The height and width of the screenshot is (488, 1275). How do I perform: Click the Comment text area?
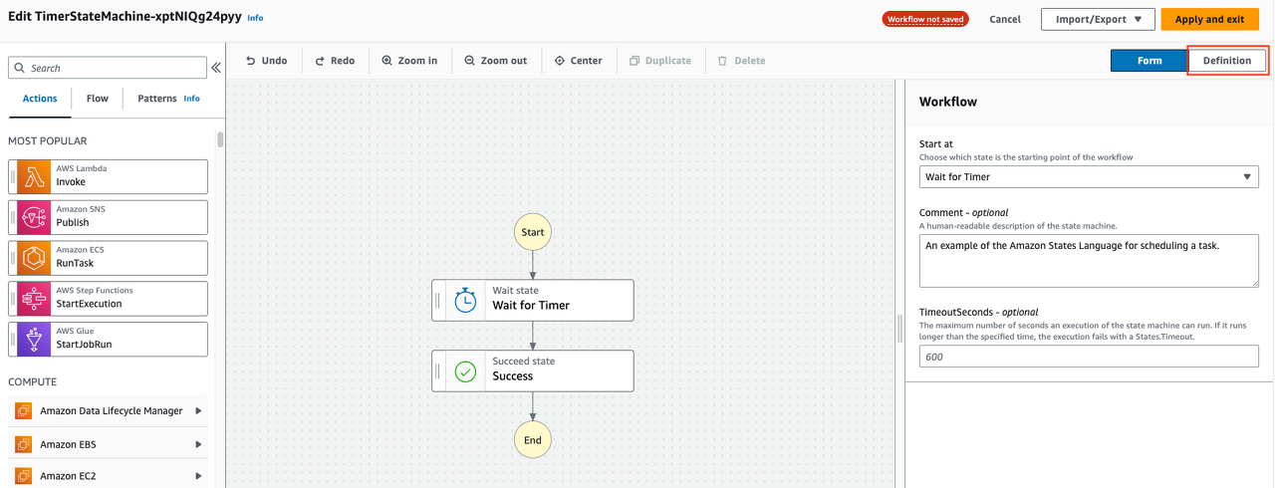point(1089,260)
